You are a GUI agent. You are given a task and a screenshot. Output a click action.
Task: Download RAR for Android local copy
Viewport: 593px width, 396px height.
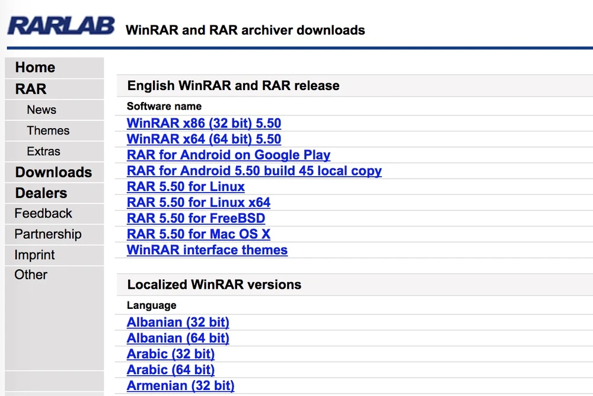pyautogui.click(x=254, y=171)
